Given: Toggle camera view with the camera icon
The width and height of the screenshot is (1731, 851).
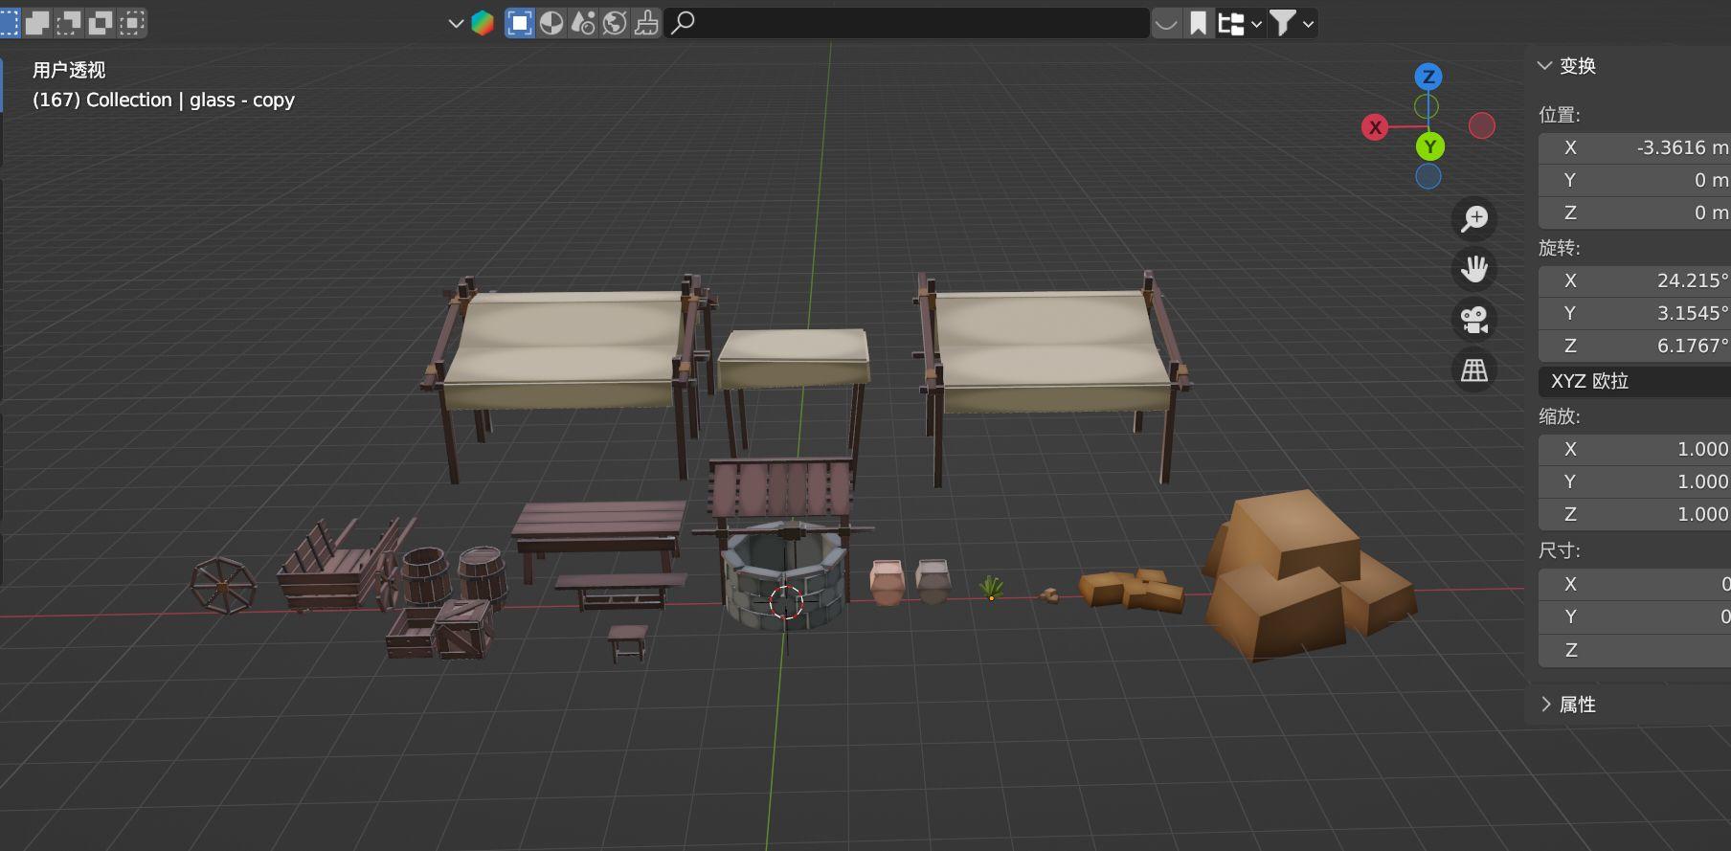Looking at the screenshot, I should point(1474,320).
